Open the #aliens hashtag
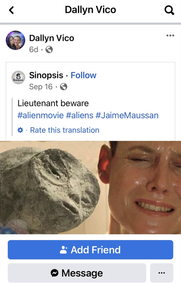The width and height of the screenshot is (181, 284). click(x=79, y=115)
